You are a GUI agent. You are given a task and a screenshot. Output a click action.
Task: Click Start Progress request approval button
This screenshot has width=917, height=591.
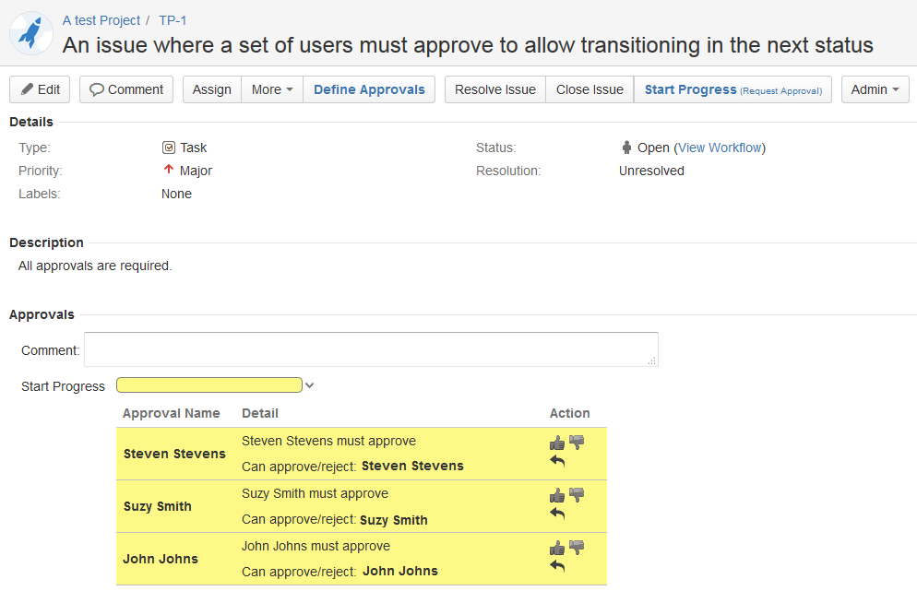pyautogui.click(x=732, y=89)
